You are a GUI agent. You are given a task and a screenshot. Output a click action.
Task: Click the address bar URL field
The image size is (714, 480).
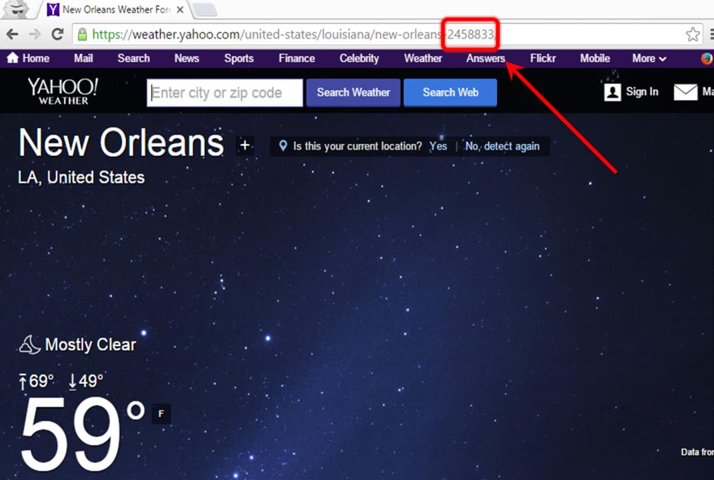click(x=387, y=34)
